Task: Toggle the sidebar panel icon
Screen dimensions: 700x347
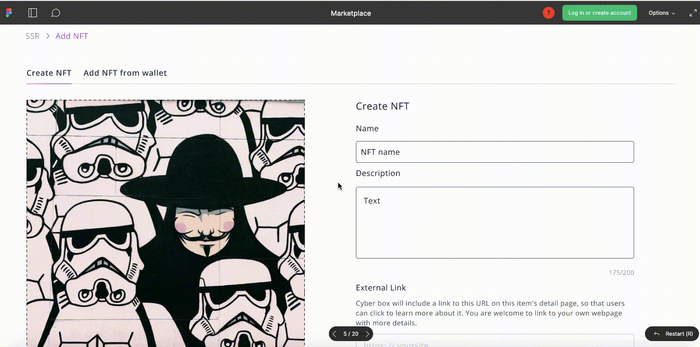Action: [x=33, y=13]
